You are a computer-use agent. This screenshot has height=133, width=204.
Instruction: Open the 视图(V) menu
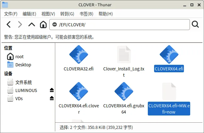pyautogui.click(x=48, y=14)
